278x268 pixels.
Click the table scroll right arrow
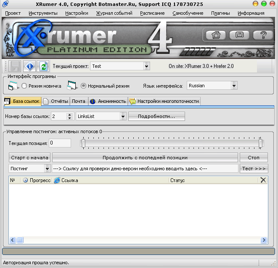tap(264, 240)
